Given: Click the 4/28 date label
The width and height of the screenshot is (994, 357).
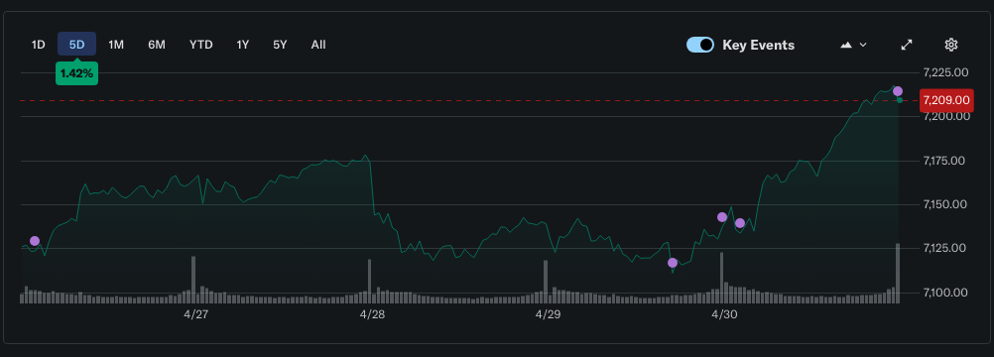Looking at the screenshot, I should coord(372,314).
